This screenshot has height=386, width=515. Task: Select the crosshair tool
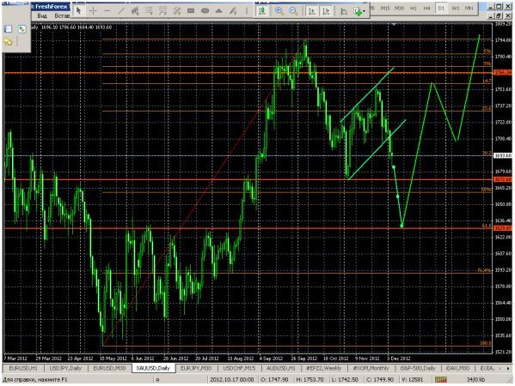pyautogui.click(x=93, y=11)
